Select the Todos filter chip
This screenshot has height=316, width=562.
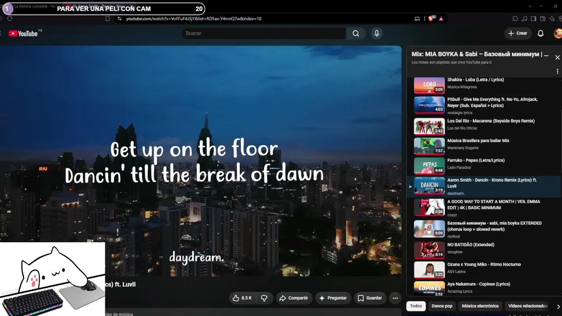[416, 306]
